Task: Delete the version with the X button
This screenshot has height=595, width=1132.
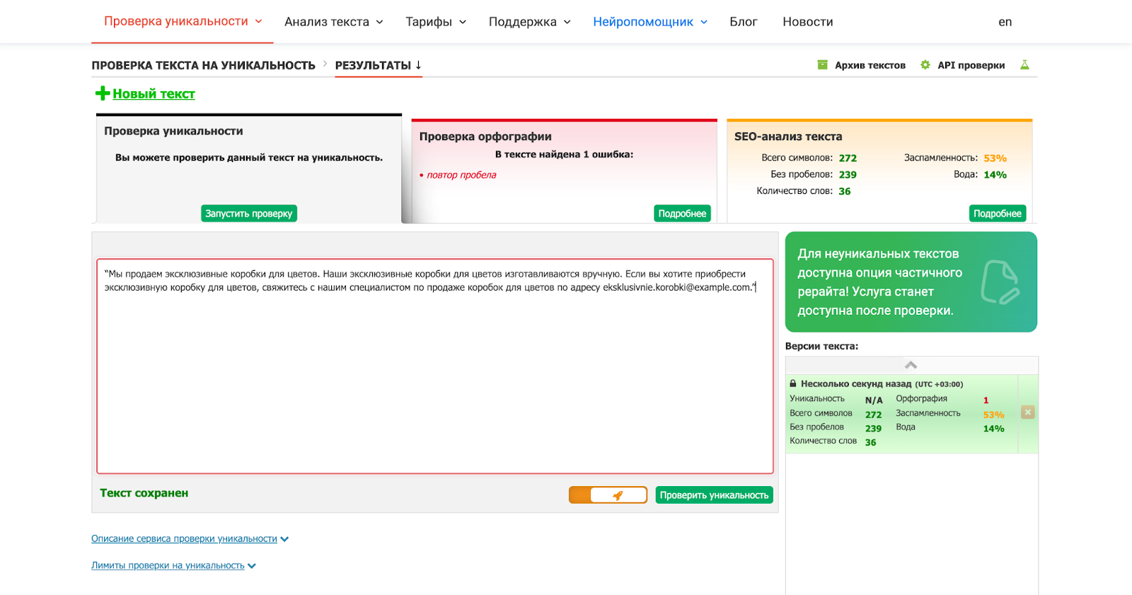Action: (x=1027, y=412)
